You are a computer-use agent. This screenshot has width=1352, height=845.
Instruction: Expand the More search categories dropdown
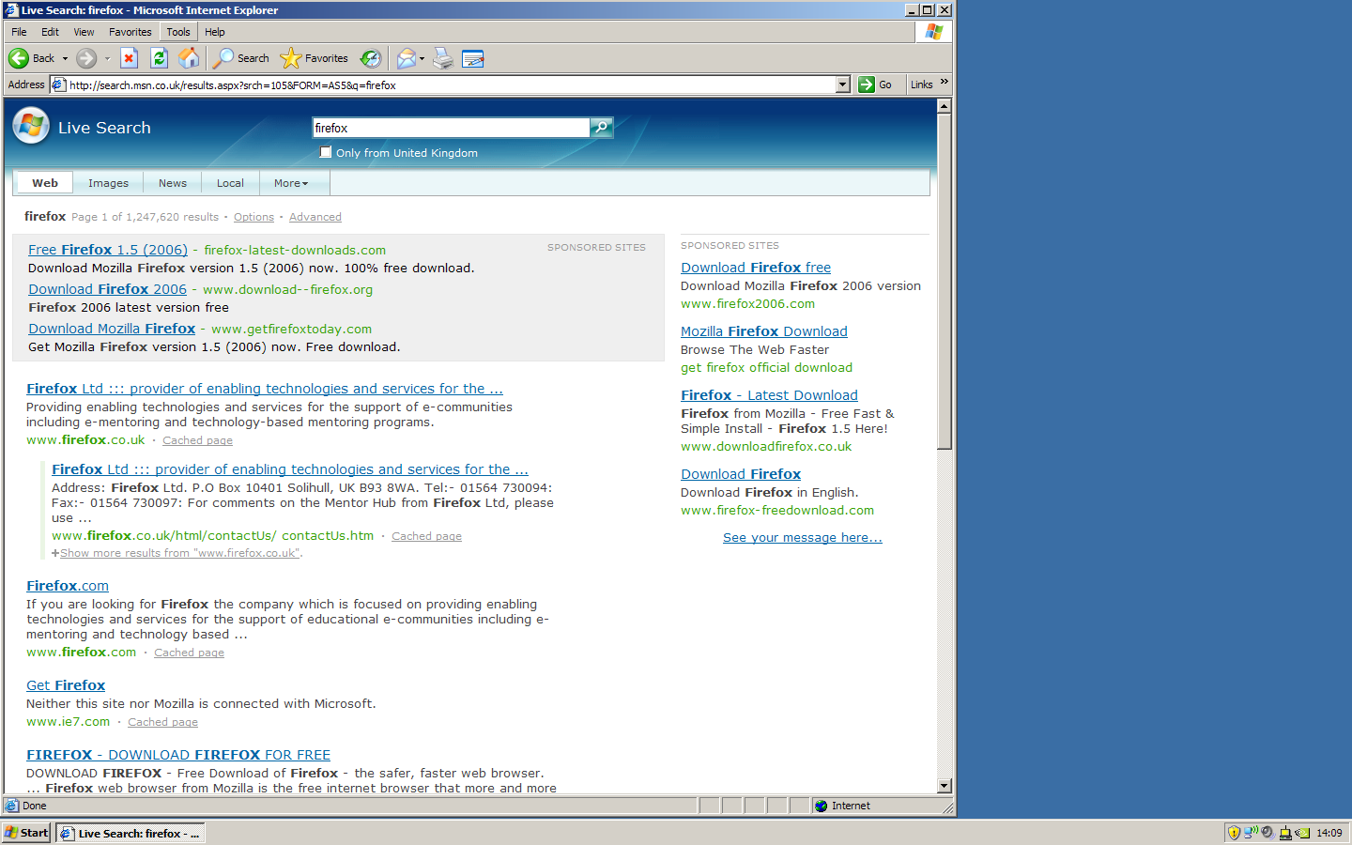(291, 183)
